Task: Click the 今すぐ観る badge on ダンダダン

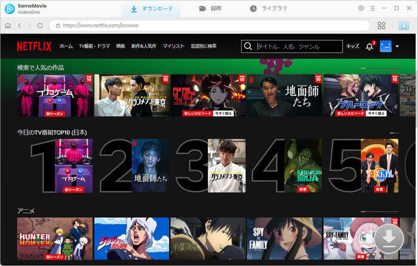Action: [x=223, y=113]
